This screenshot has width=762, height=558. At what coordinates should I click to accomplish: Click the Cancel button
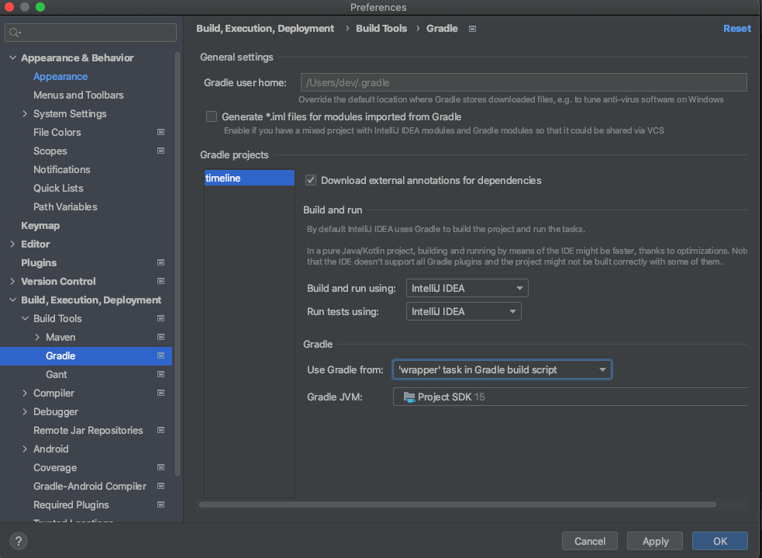pyautogui.click(x=589, y=541)
